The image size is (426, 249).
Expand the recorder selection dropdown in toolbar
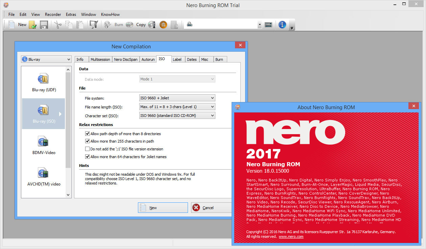(x=260, y=25)
